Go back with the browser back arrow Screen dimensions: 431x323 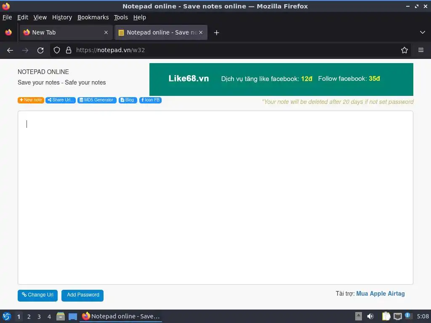click(x=10, y=50)
